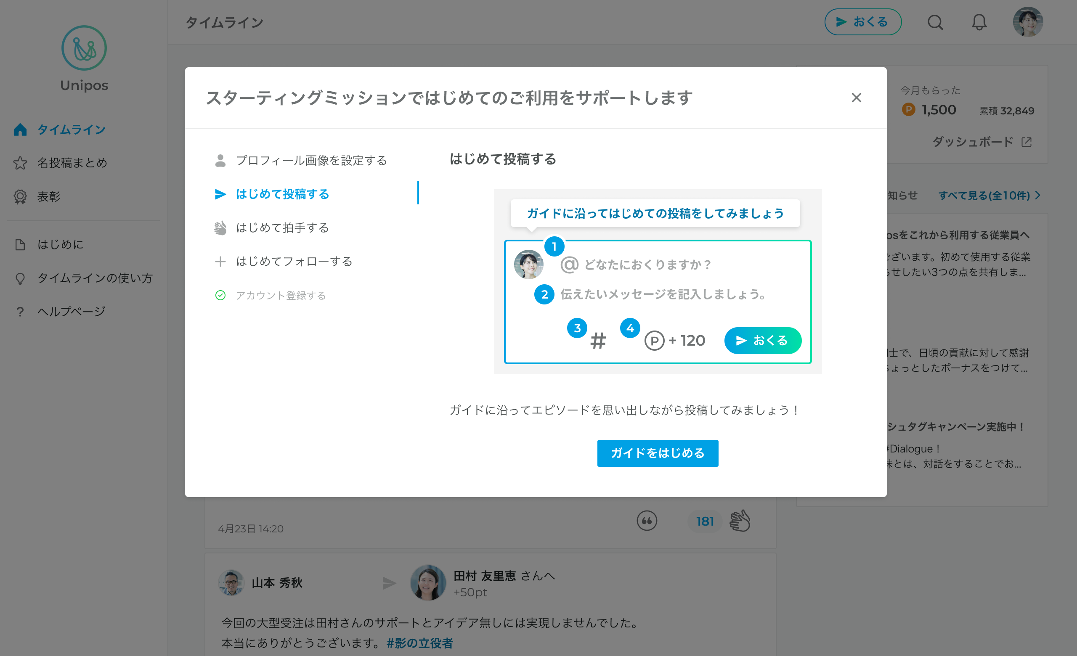Click the Unipos logo
1077x656 pixels.
click(x=84, y=59)
